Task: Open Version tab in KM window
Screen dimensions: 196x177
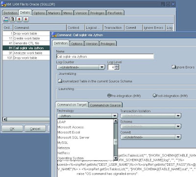Action: click(x=81, y=13)
